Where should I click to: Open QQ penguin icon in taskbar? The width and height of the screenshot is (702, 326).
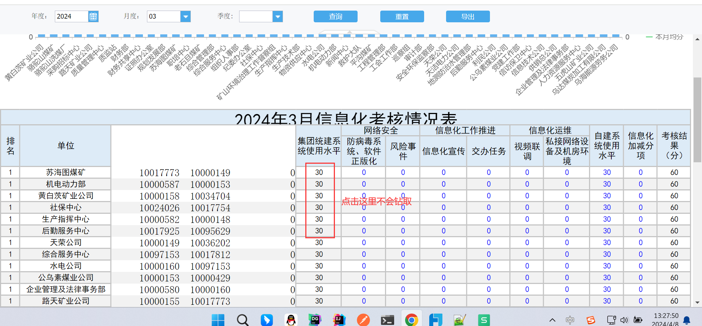click(291, 320)
